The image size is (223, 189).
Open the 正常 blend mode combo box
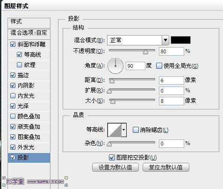(x=138, y=40)
